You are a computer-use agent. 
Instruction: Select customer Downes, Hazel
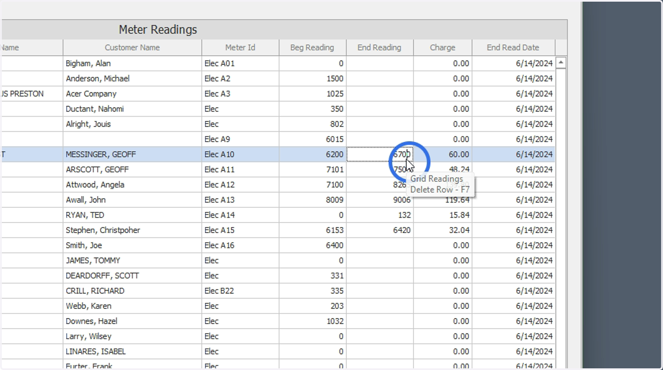pyautogui.click(x=92, y=321)
